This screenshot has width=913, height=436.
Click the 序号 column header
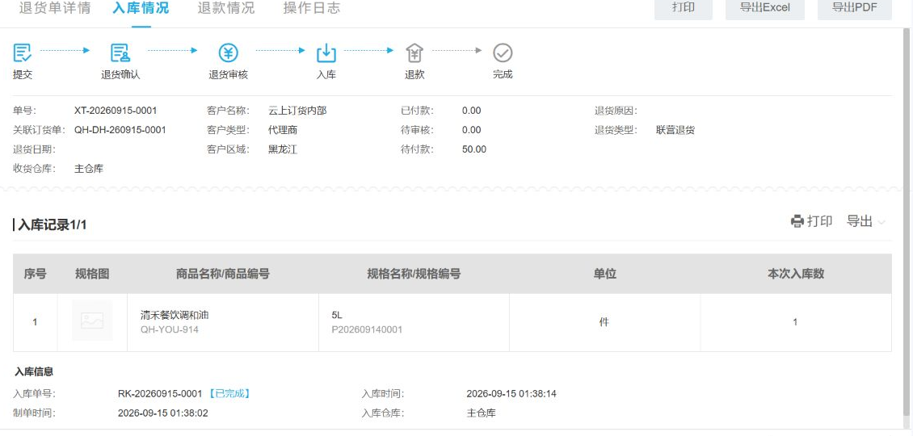click(35, 274)
